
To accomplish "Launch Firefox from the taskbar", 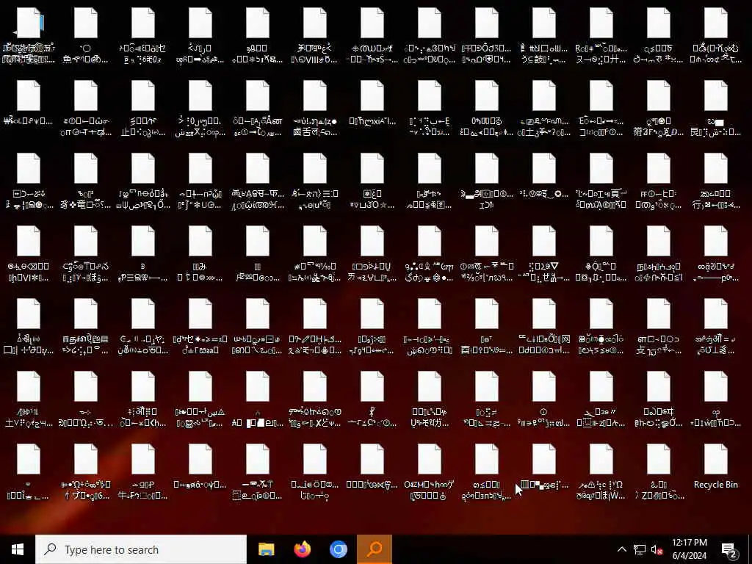I will click(302, 549).
